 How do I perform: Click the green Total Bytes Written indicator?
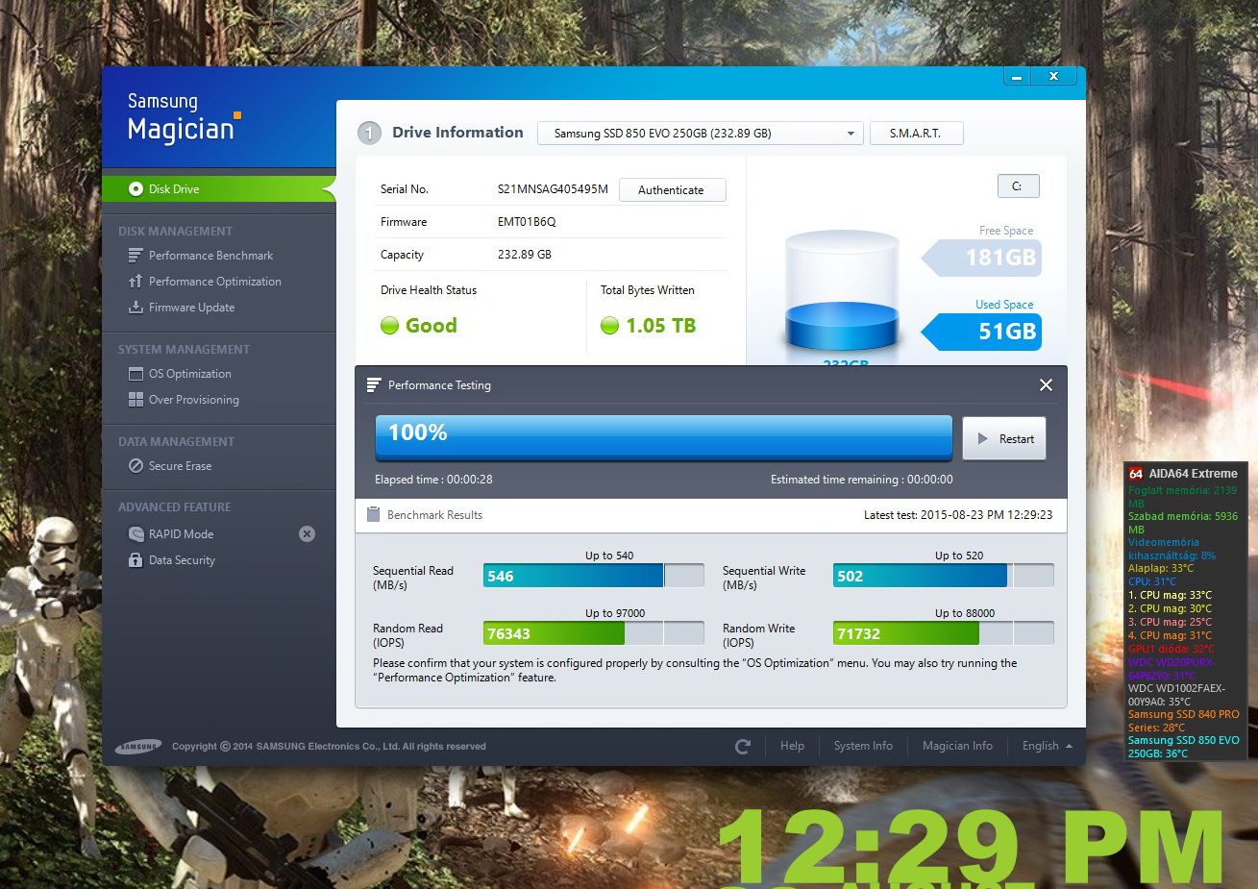click(x=609, y=326)
